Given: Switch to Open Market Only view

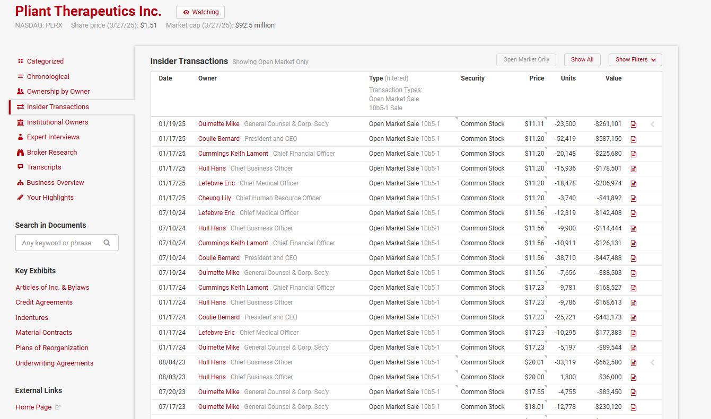Looking at the screenshot, I should (526, 60).
